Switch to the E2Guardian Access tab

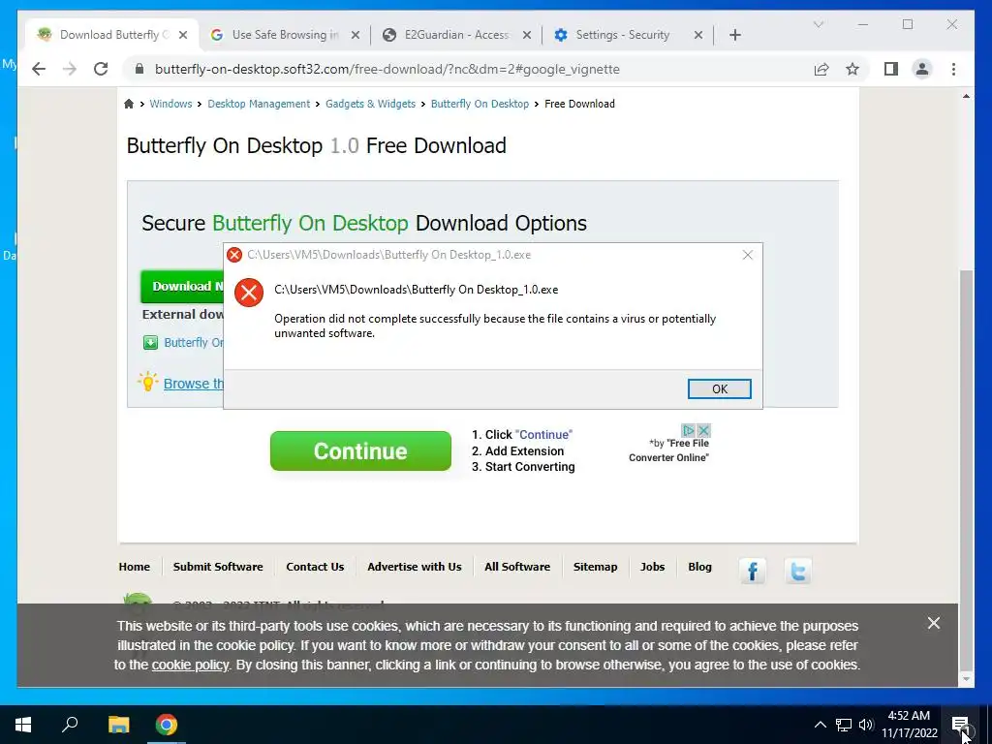pos(457,35)
